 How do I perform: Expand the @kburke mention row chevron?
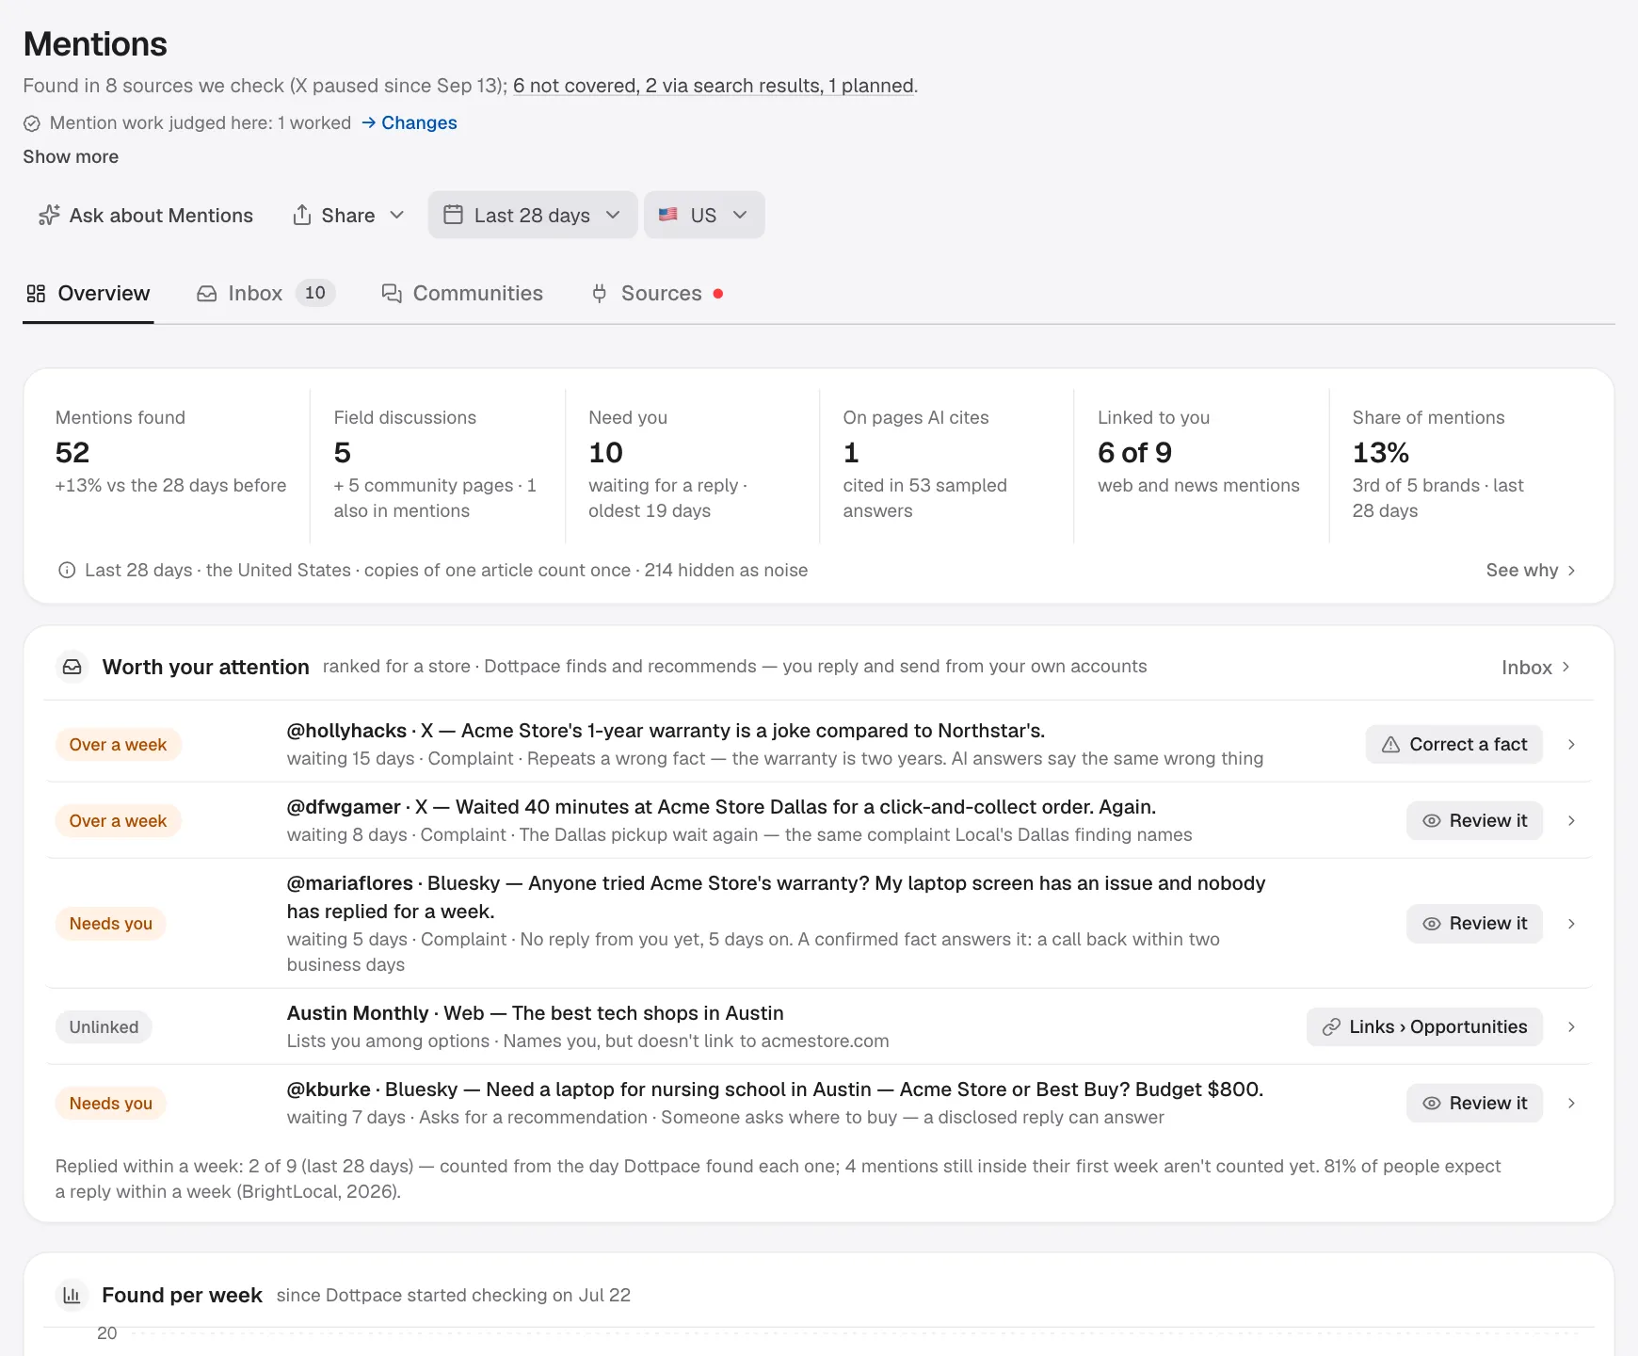[x=1571, y=1104]
